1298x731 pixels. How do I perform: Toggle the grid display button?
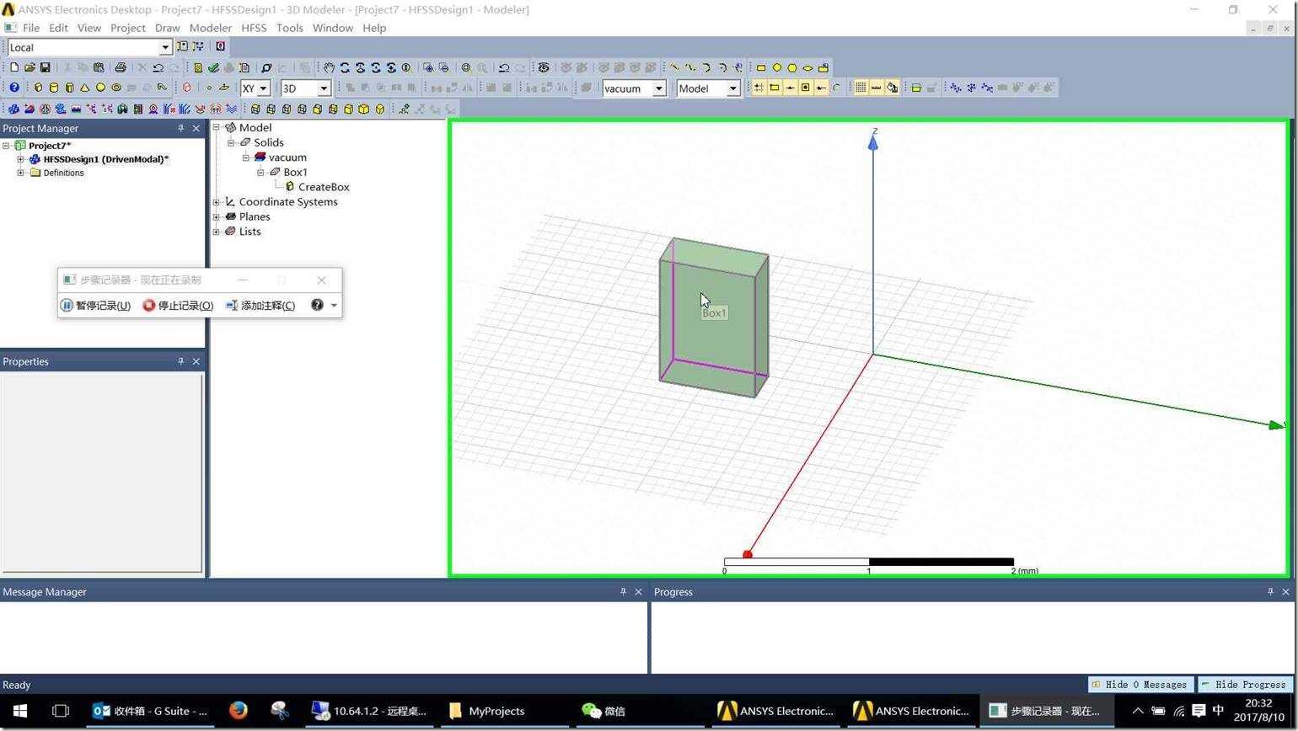(861, 88)
